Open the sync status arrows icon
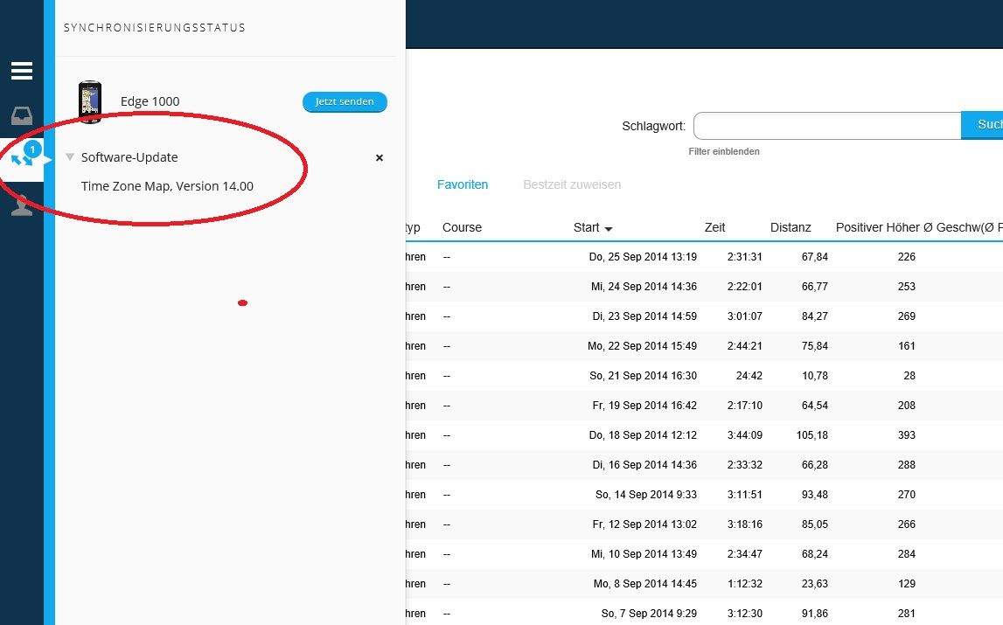 click(21, 160)
